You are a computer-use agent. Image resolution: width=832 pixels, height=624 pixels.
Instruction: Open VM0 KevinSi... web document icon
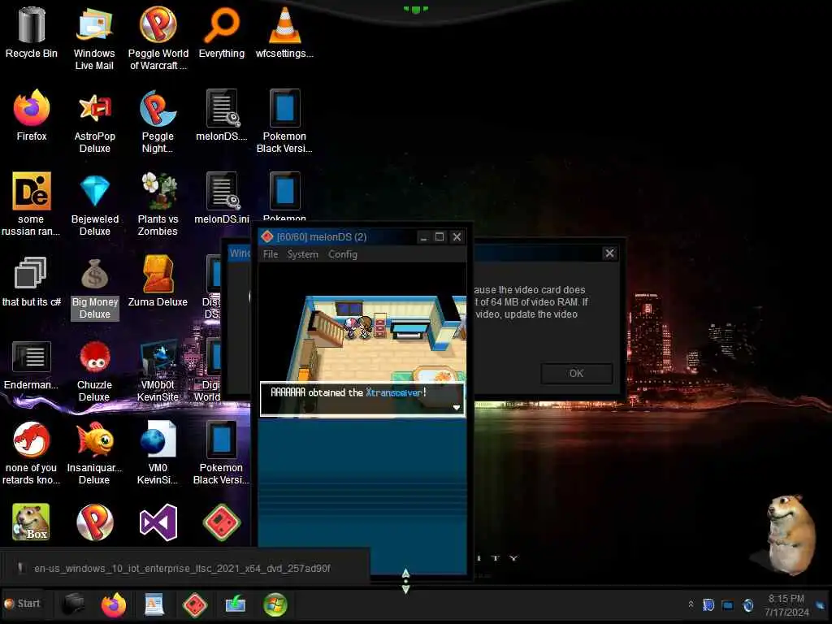pyautogui.click(x=158, y=453)
